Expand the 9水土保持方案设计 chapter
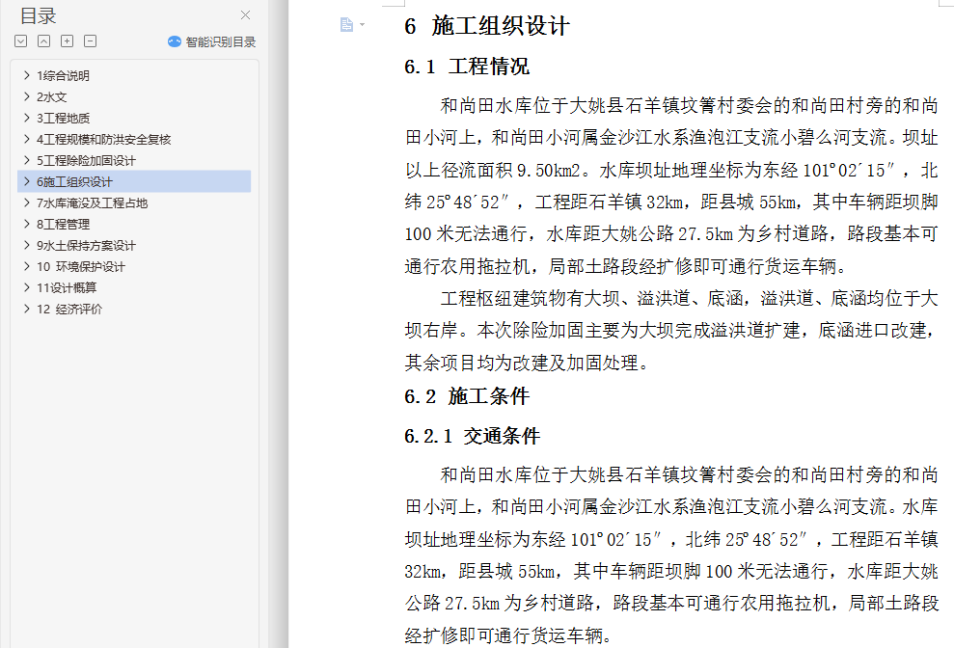 pos(27,245)
